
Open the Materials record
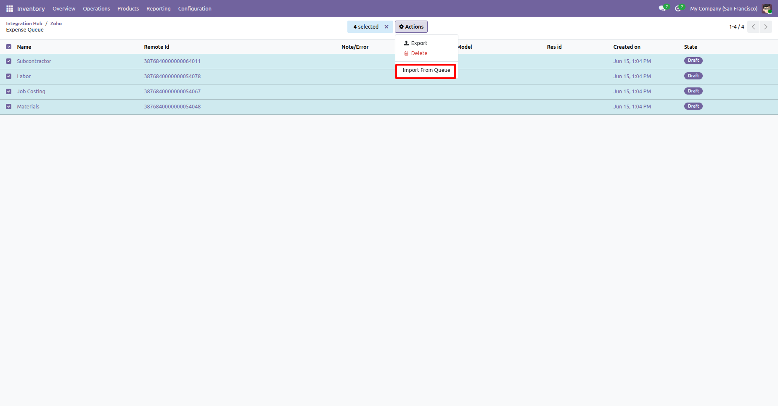pyautogui.click(x=28, y=107)
